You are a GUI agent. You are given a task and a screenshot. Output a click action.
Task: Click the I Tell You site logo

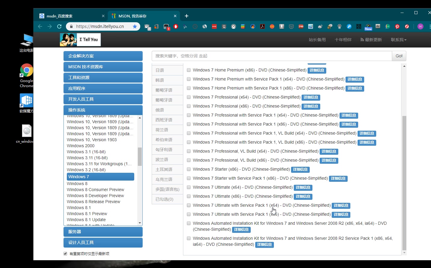(x=80, y=40)
